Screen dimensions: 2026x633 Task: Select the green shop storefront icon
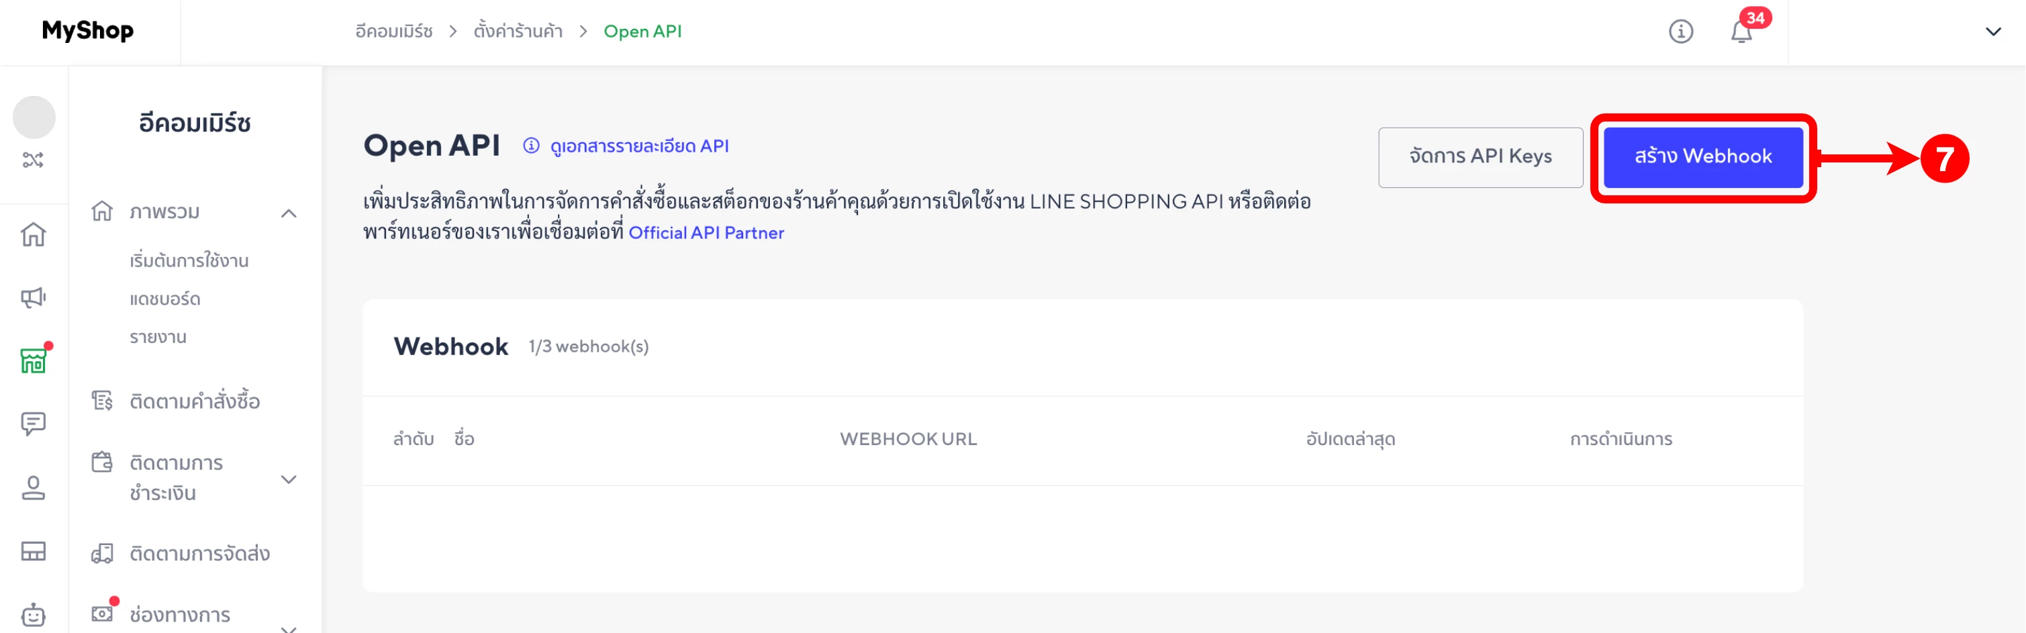[x=33, y=361]
